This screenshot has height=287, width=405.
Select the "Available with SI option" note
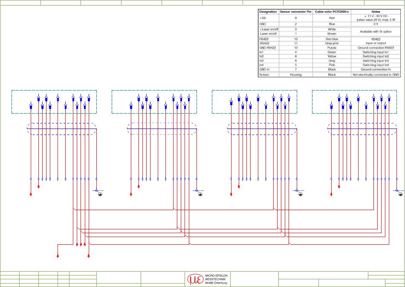click(376, 32)
